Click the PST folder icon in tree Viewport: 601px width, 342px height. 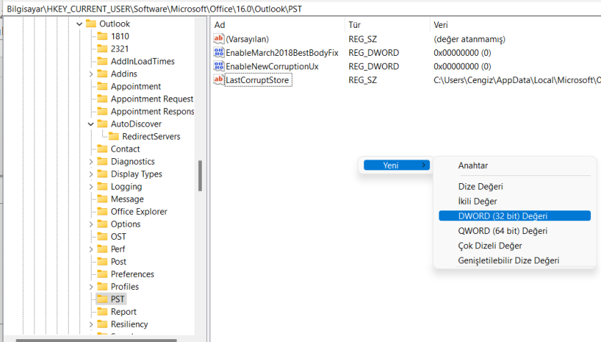click(x=102, y=299)
